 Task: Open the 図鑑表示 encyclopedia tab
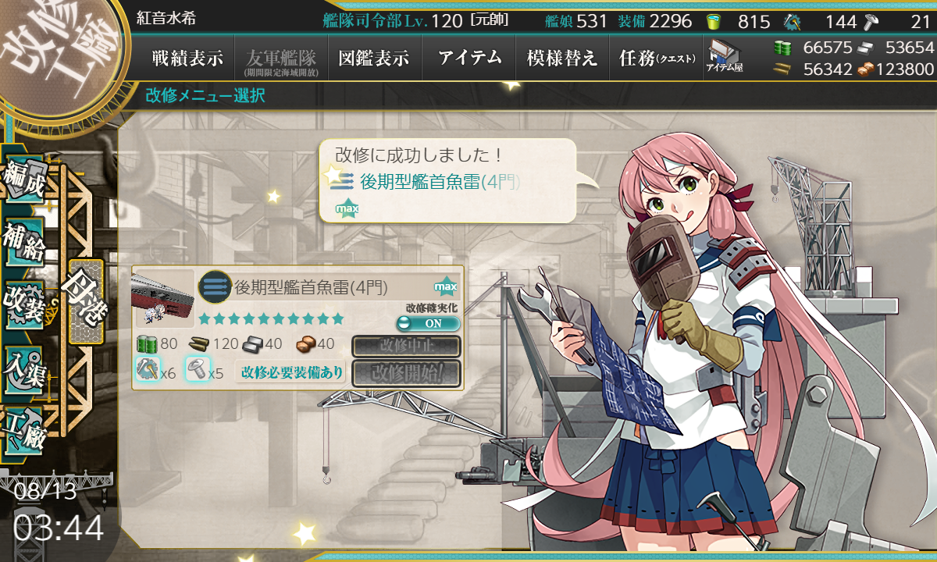pos(374,58)
